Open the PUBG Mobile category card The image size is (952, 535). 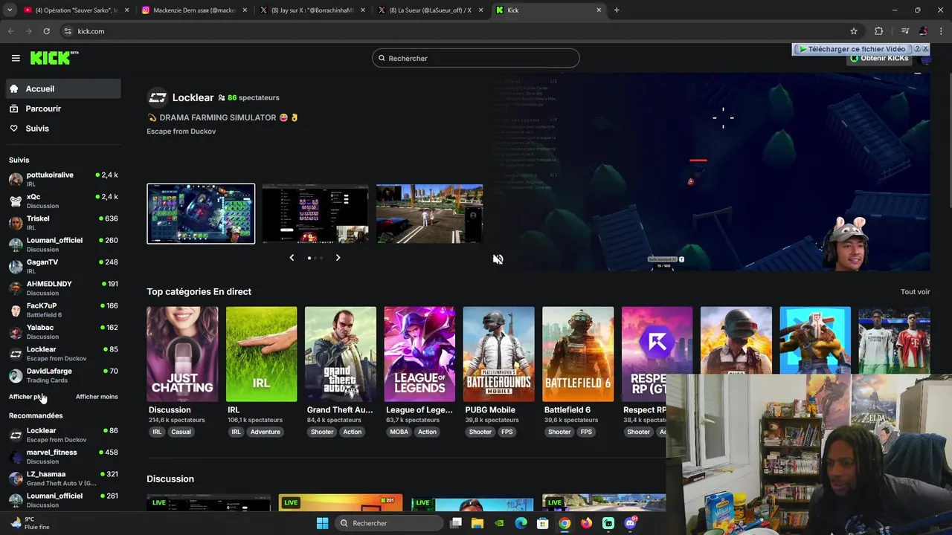pos(499,354)
